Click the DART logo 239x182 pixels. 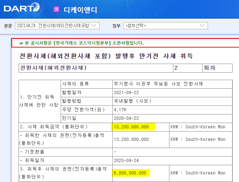pos(22,7)
